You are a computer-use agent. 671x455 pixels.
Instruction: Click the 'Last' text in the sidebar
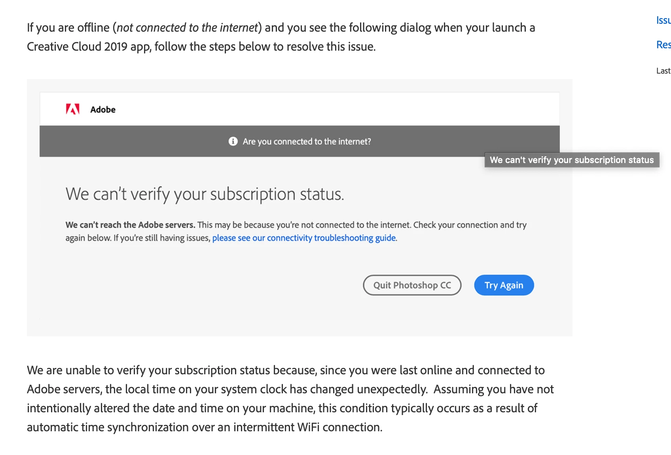pos(663,71)
